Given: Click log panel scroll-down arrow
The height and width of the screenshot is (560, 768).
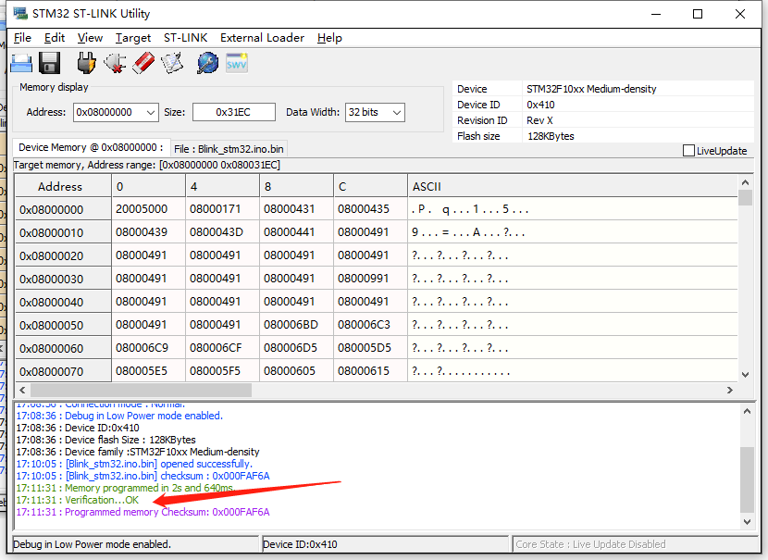Looking at the screenshot, I should coord(747,522).
